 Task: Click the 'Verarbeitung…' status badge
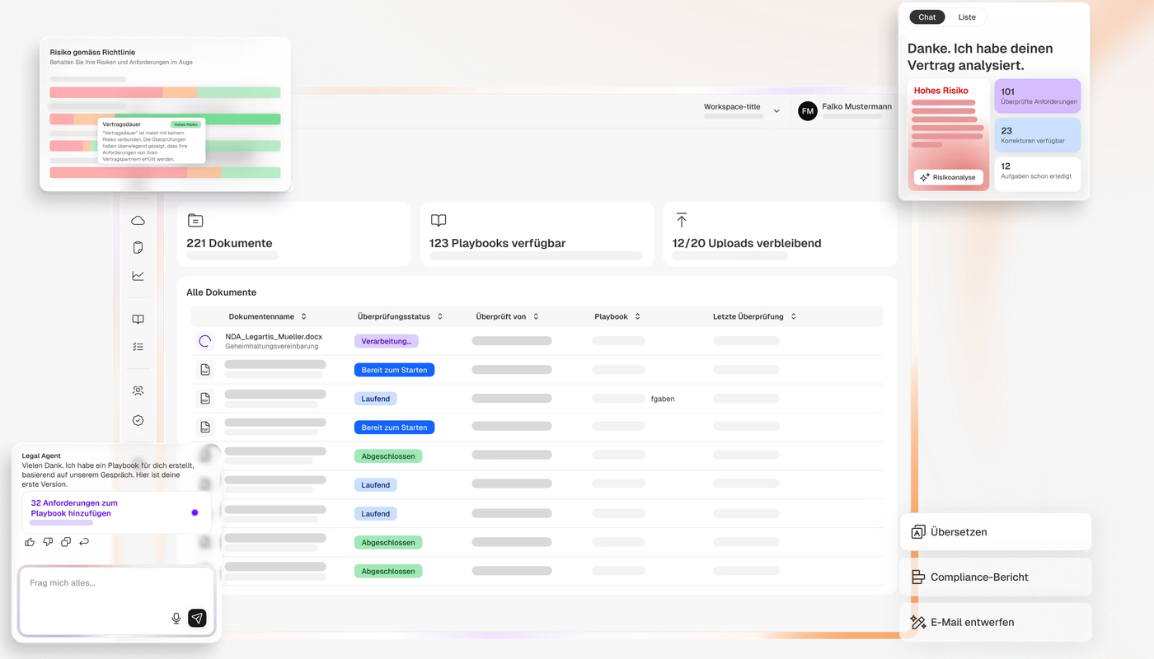pyautogui.click(x=387, y=341)
